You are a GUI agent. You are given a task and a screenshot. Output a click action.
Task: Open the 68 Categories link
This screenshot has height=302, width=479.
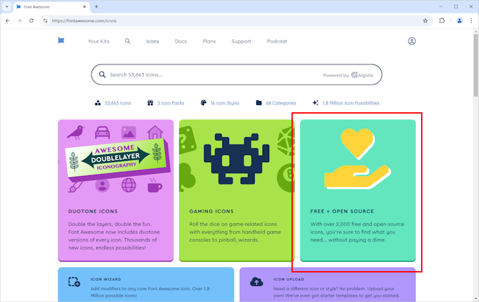click(x=280, y=103)
